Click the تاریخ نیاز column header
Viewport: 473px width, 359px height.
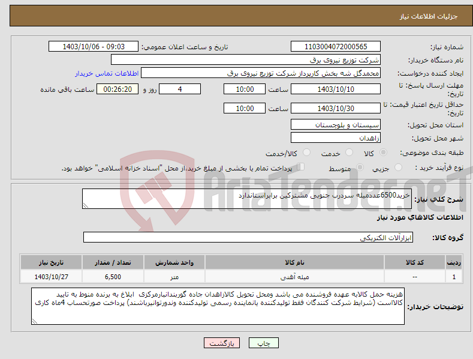(52, 262)
